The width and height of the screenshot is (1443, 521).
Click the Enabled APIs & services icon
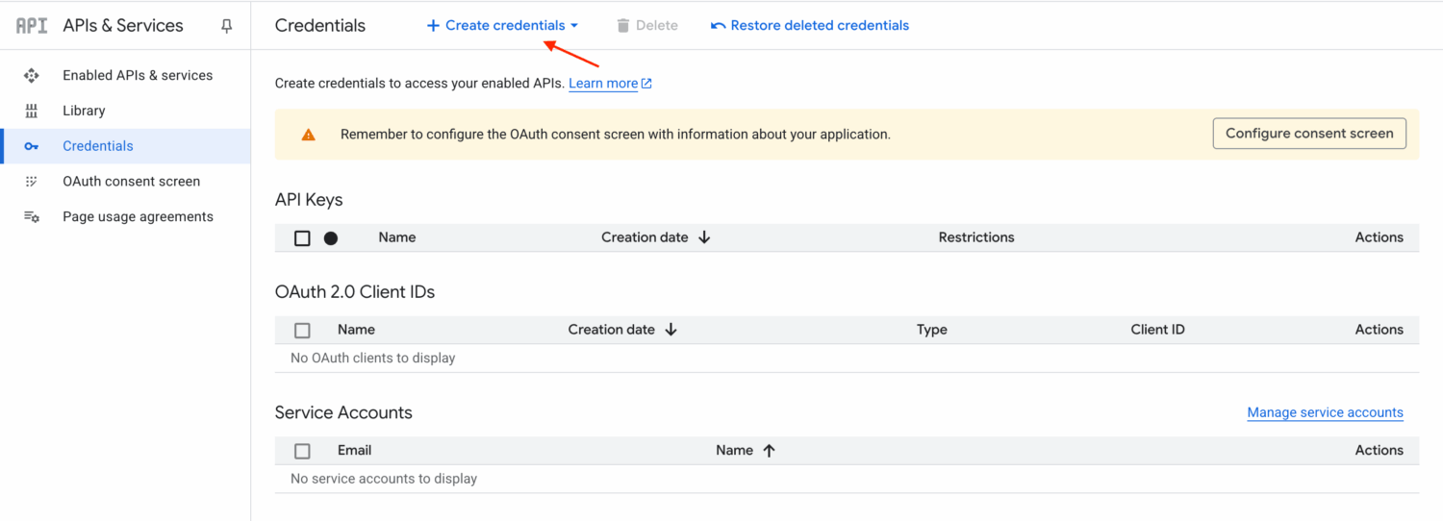click(32, 75)
